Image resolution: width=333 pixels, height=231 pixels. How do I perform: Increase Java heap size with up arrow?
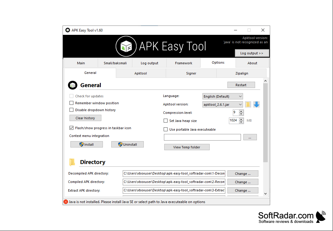click(241, 119)
